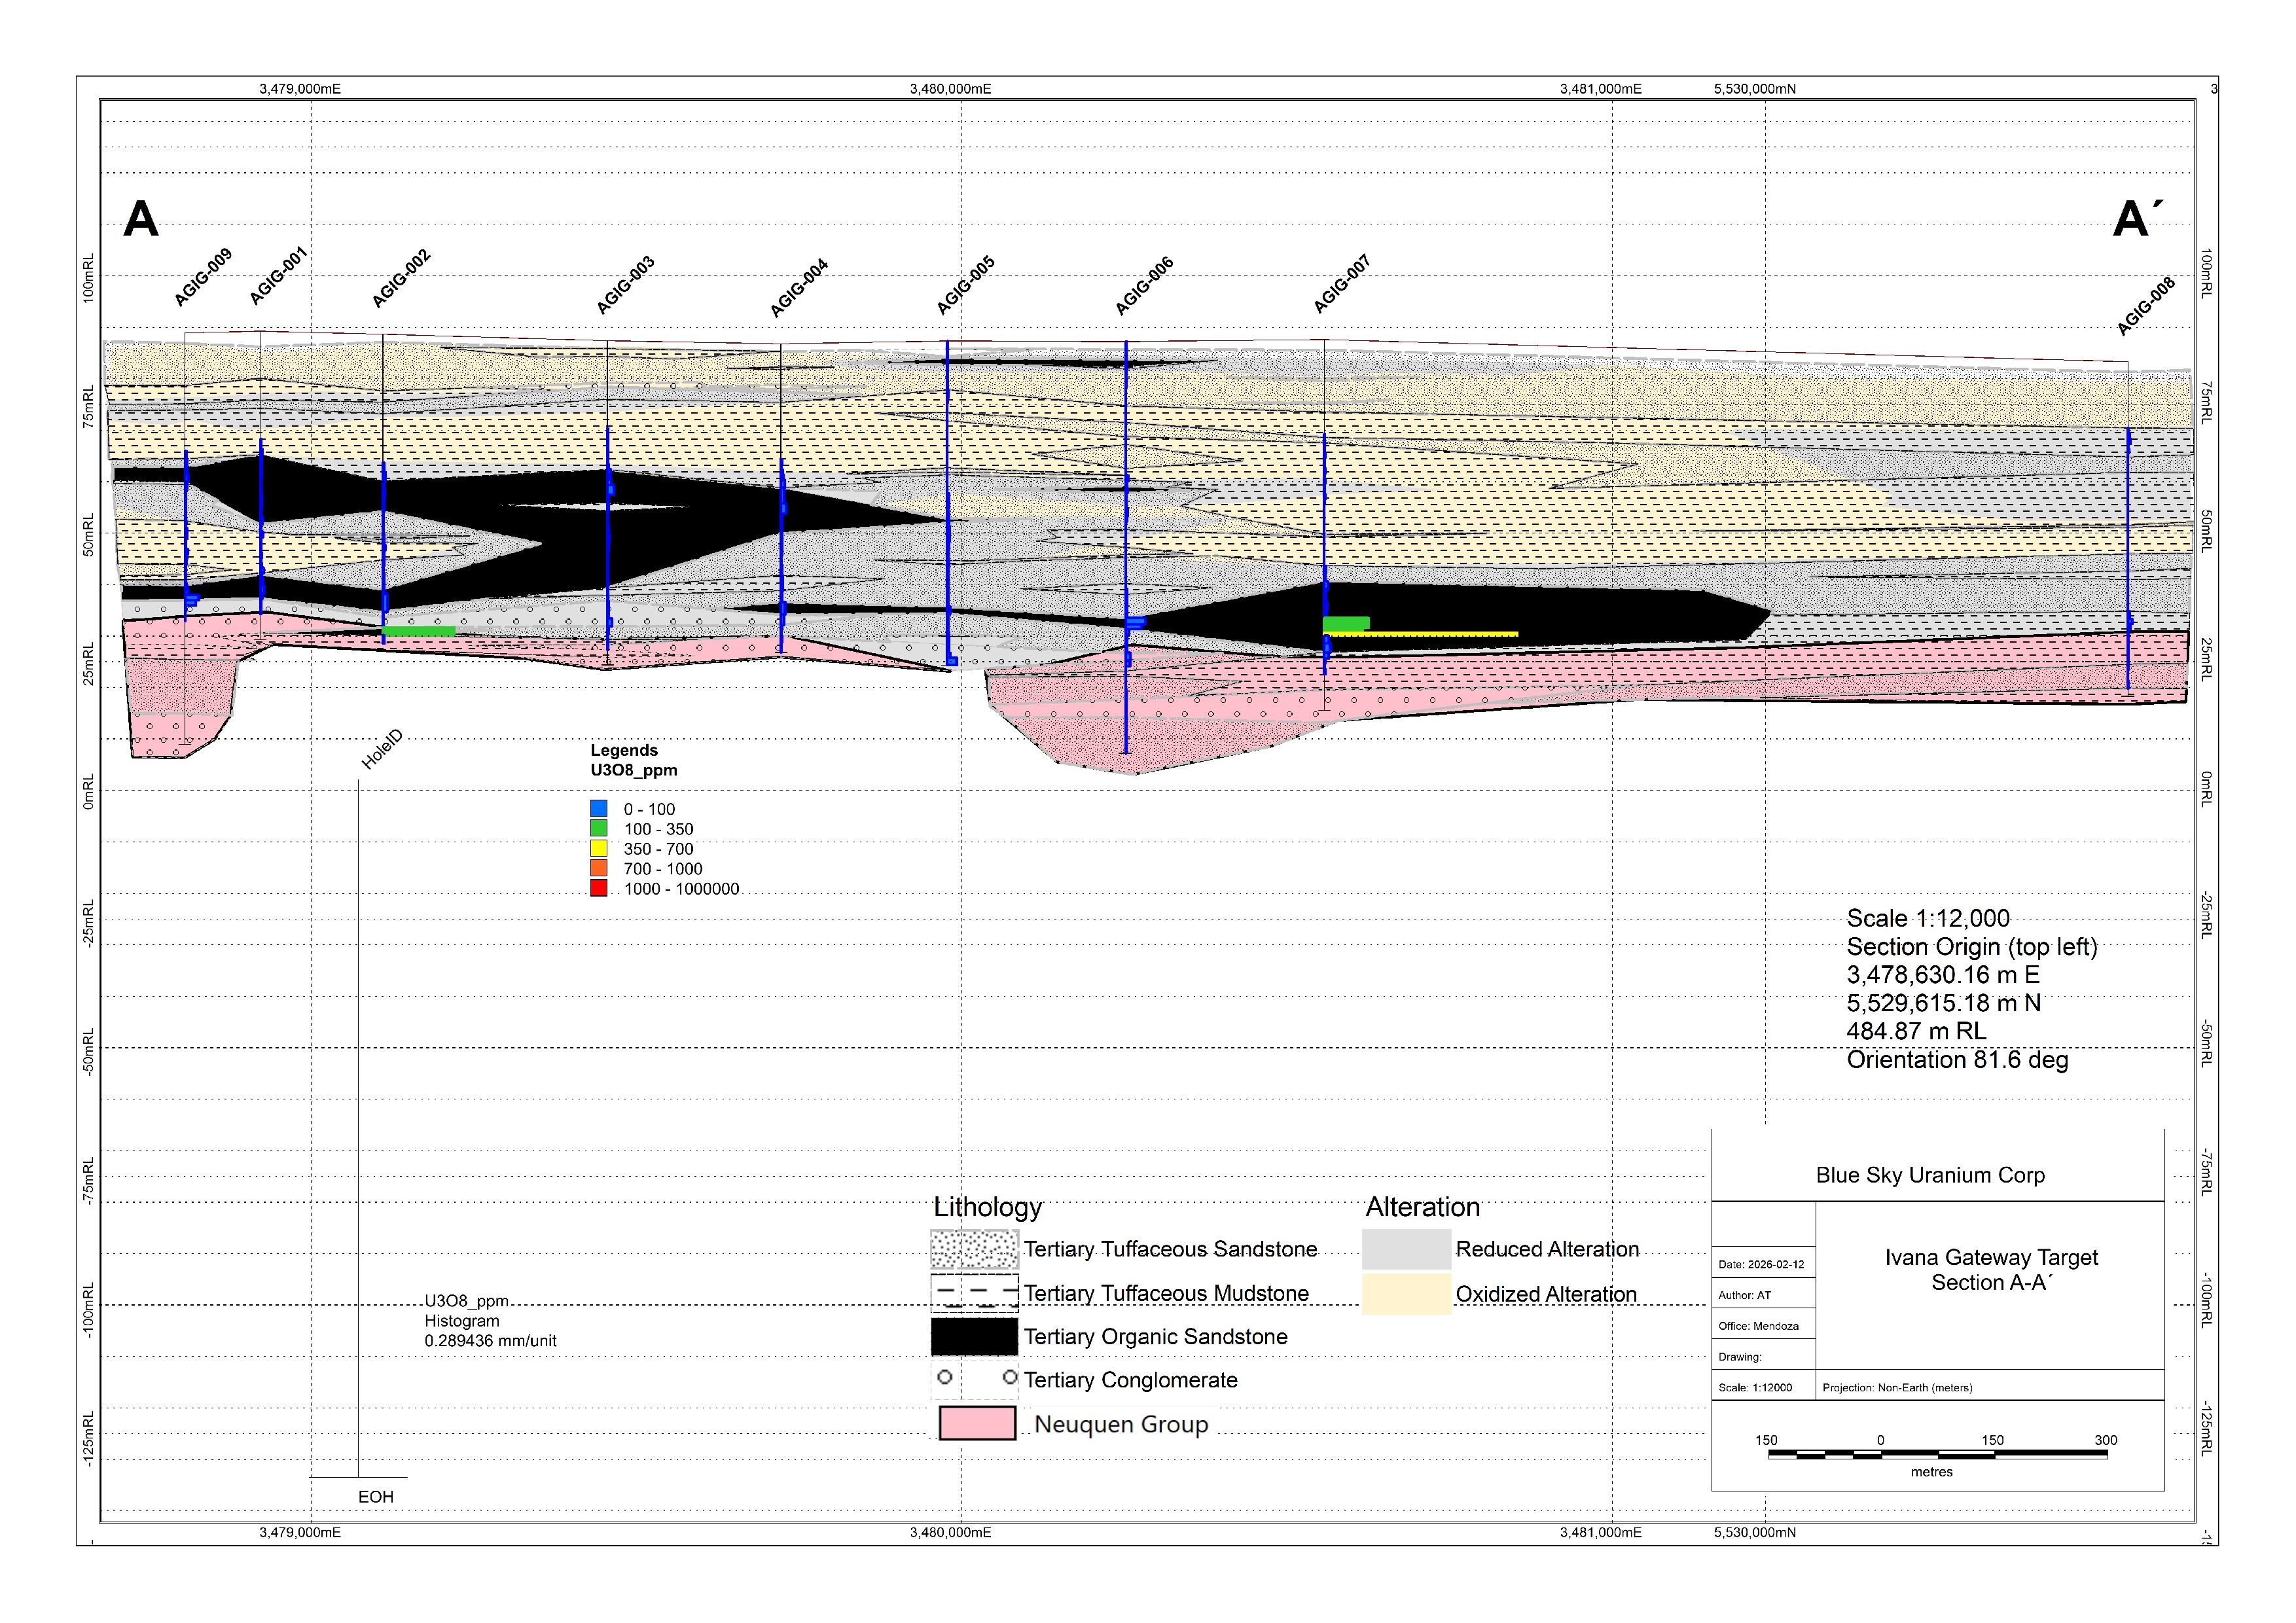Click the Tertiary Tuffaceous Mudstone pattern icon

click(974, 1293)
